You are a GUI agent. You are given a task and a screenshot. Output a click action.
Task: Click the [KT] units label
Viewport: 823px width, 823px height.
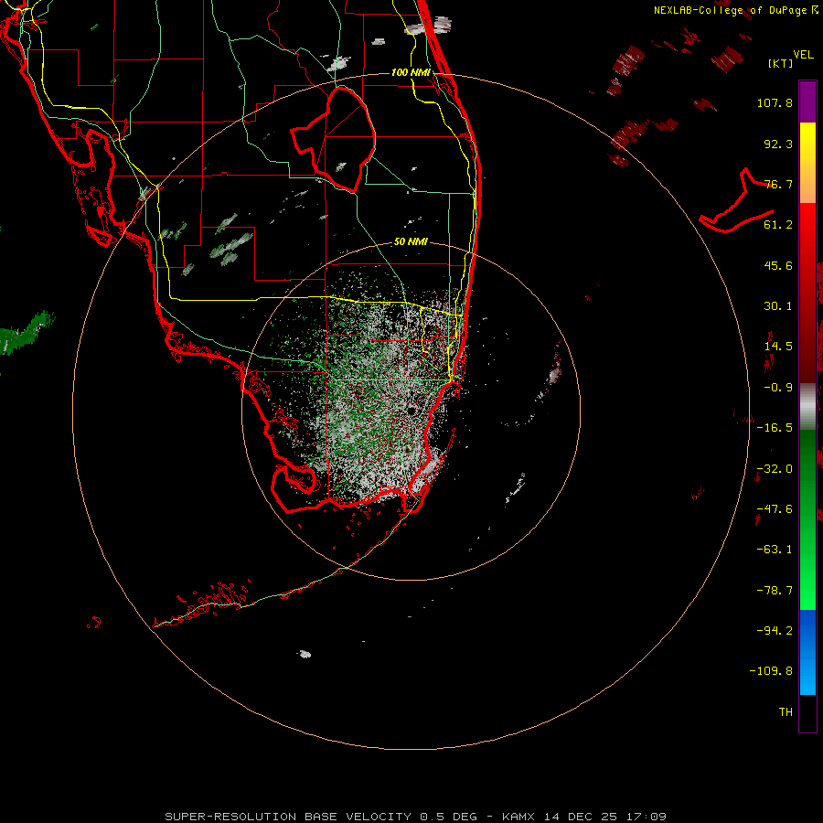[780, 63]
